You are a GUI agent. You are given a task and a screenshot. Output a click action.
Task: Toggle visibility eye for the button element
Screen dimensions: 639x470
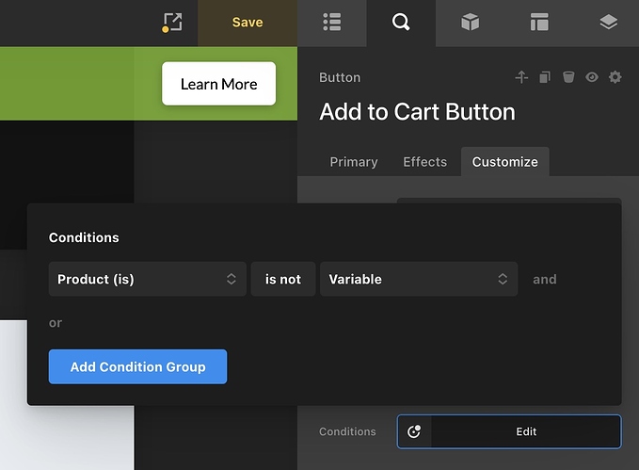[591, 77]
